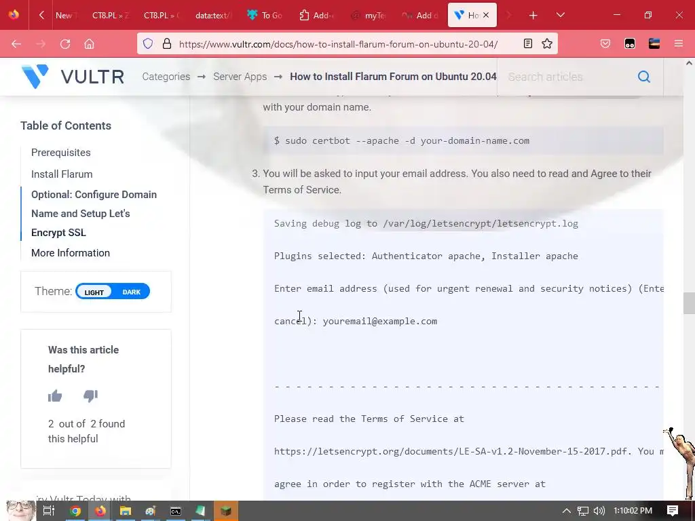Viewport: 695px width, 521px height.
Task: Open Task View in taskbar
Action: click(49, 511)
